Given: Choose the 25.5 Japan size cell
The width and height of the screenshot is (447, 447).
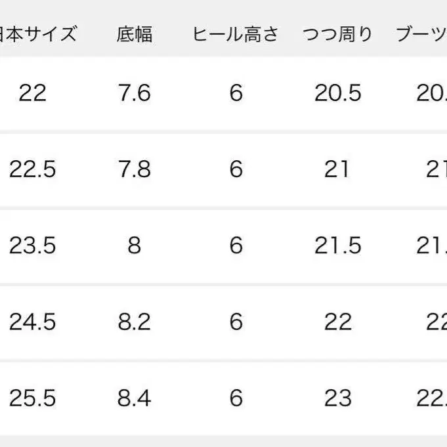Looking at the screenshot, I should (x=33, y=398).
